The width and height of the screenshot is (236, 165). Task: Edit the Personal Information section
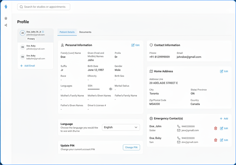tap(135, 45)
